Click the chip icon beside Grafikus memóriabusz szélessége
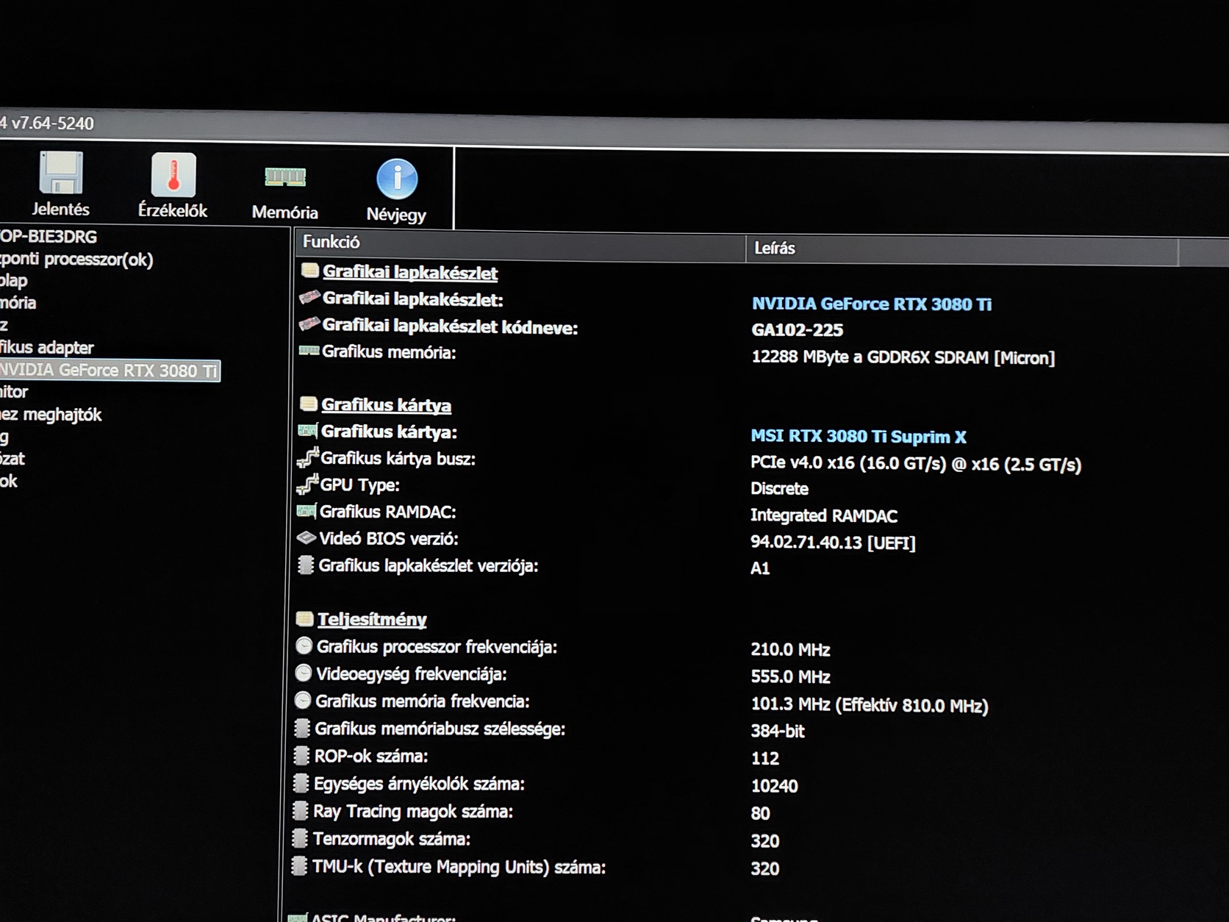 (x=301, y=728)
